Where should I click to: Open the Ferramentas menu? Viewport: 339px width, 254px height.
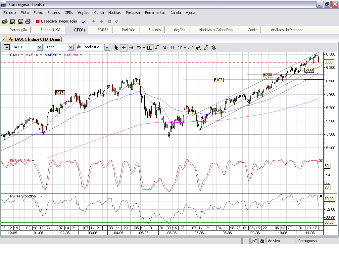tap(155, 13)
